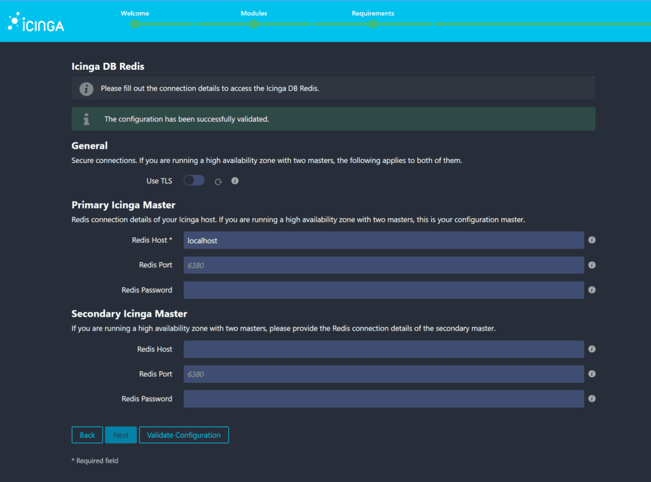The image size is (651, 482).
Task: Click the Validate Configuration button
Action: [184, 435]
